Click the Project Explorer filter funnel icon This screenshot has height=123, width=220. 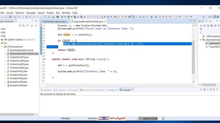tap(27, 26)
